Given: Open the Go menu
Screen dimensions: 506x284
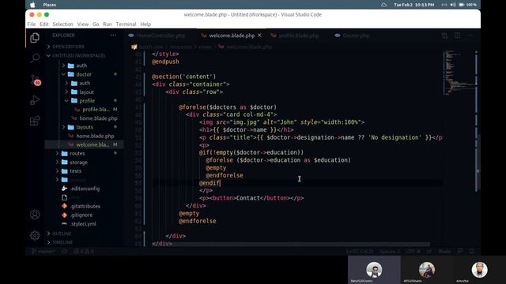Looking at the screenshot, I should pyautogui.click(x=96, y=24).
